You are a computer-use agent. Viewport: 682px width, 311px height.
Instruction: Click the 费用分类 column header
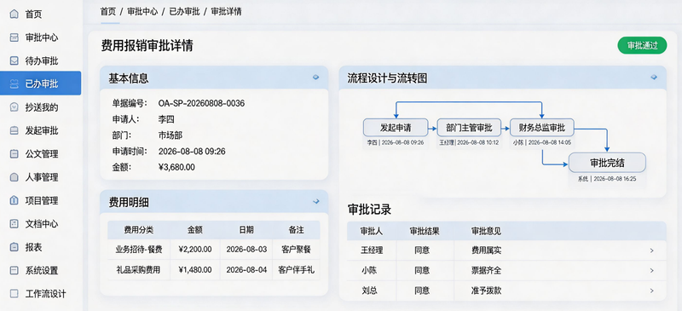(139, 230)
